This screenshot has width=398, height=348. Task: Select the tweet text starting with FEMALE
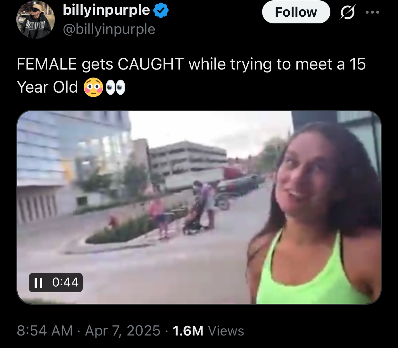[191, 76]
